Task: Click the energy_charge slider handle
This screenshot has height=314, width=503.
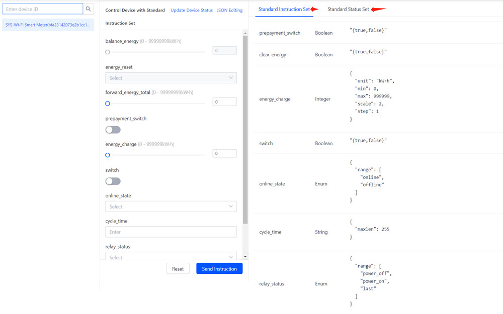Action: point(108,155)
